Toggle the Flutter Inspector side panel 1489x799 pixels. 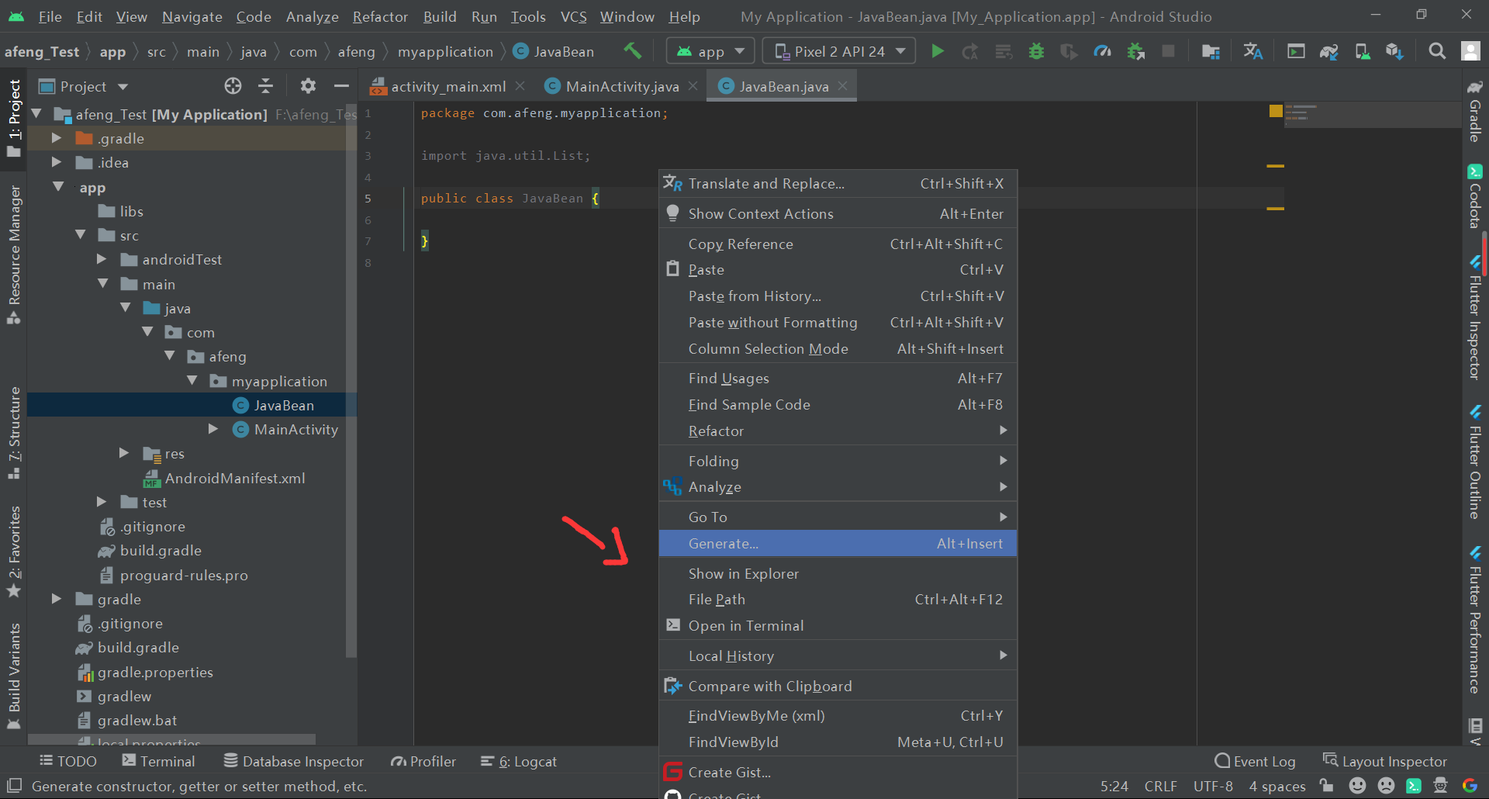[1475, 317]
